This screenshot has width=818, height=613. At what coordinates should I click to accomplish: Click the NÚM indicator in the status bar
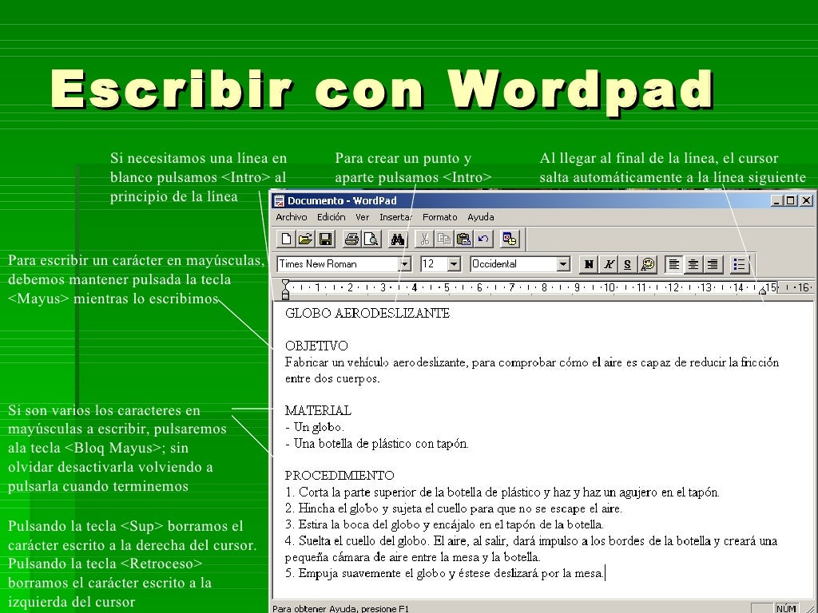(x=786, y=608)
